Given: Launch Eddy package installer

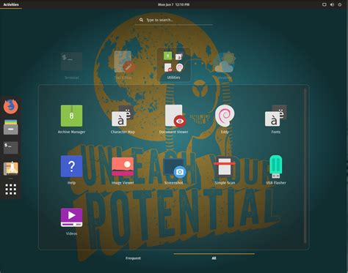Looking at the screenshot, I should (x=225, y=119).
